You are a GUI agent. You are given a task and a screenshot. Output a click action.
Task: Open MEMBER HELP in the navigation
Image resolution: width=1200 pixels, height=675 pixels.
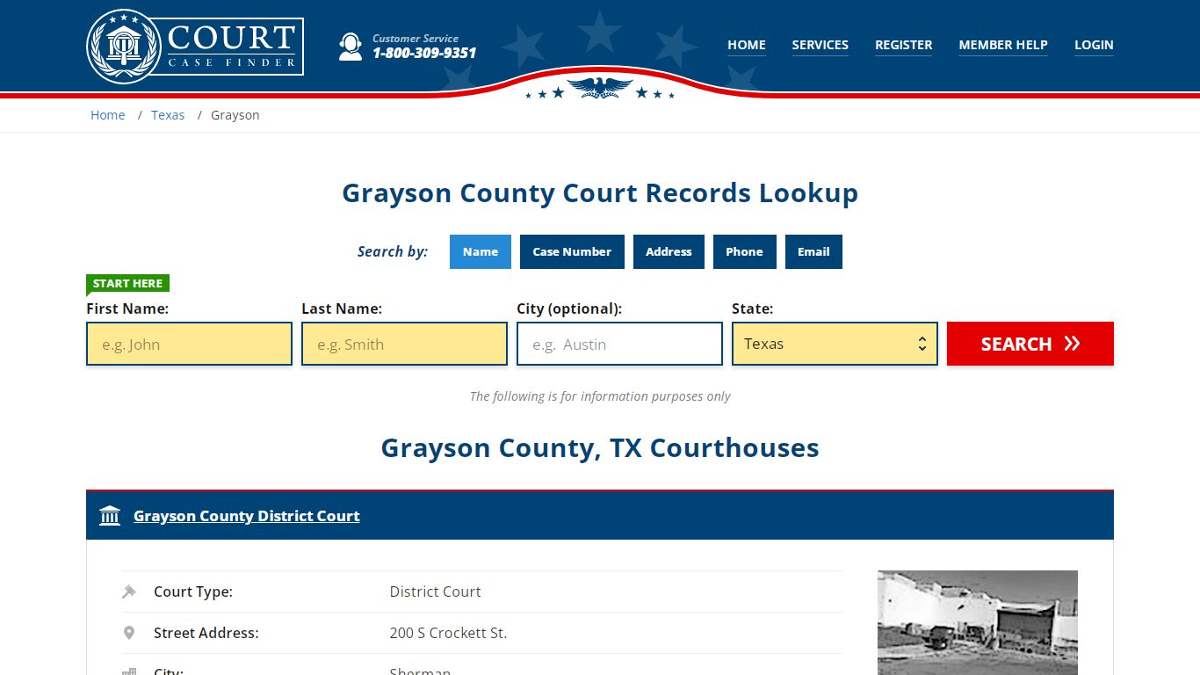click(x=1003, y=45)
